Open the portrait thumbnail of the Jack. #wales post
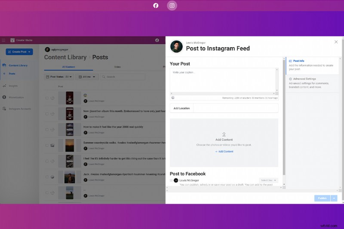This screenshot has height=229, width=344. click(70, 177)
